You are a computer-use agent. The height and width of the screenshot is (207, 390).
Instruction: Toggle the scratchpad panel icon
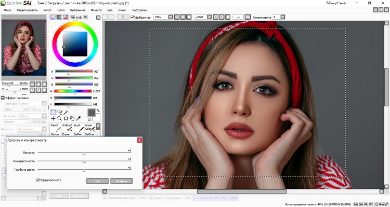tap(85, 17)
